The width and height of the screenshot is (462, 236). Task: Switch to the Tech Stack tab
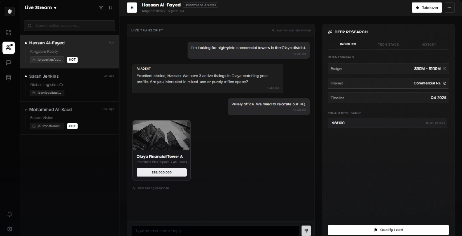388,44
